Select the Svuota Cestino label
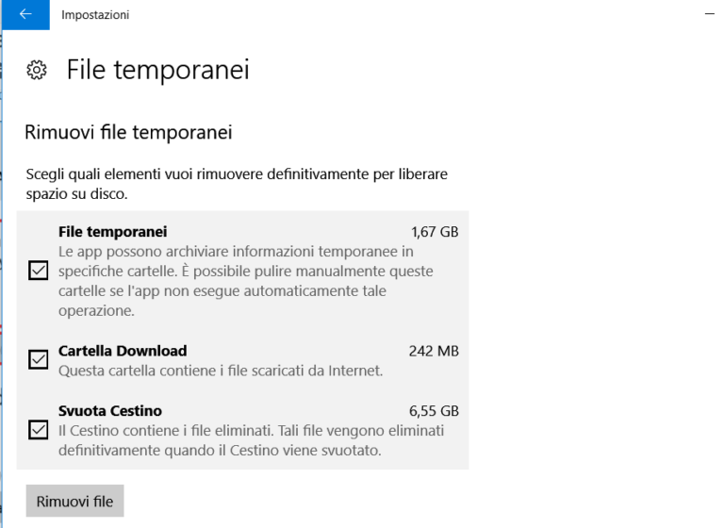 coord(110,411)
